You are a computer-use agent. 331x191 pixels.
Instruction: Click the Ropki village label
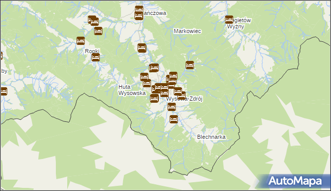[92, 51]
